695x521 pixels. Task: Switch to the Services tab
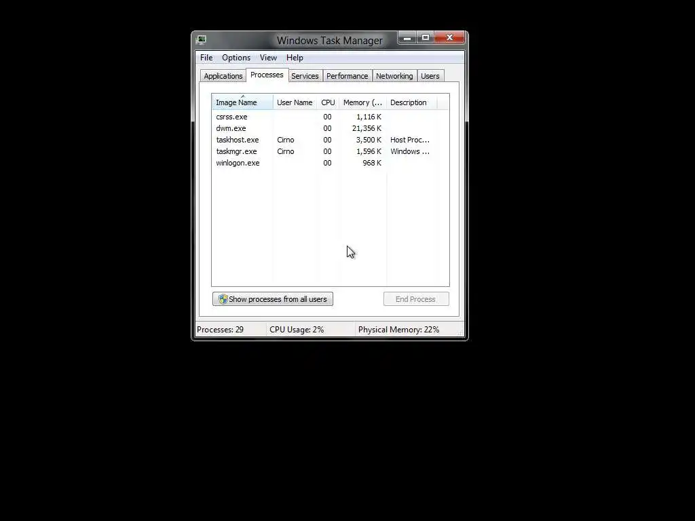(x=305, y=76)
